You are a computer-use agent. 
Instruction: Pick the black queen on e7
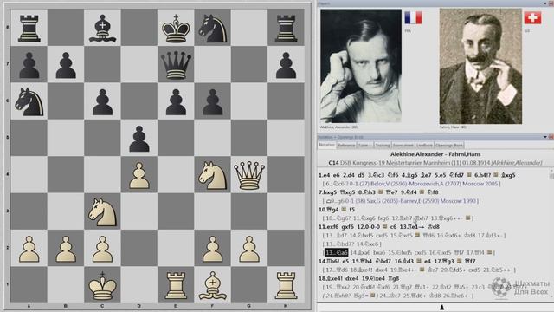pyautogui.click(x=176, y=65)
